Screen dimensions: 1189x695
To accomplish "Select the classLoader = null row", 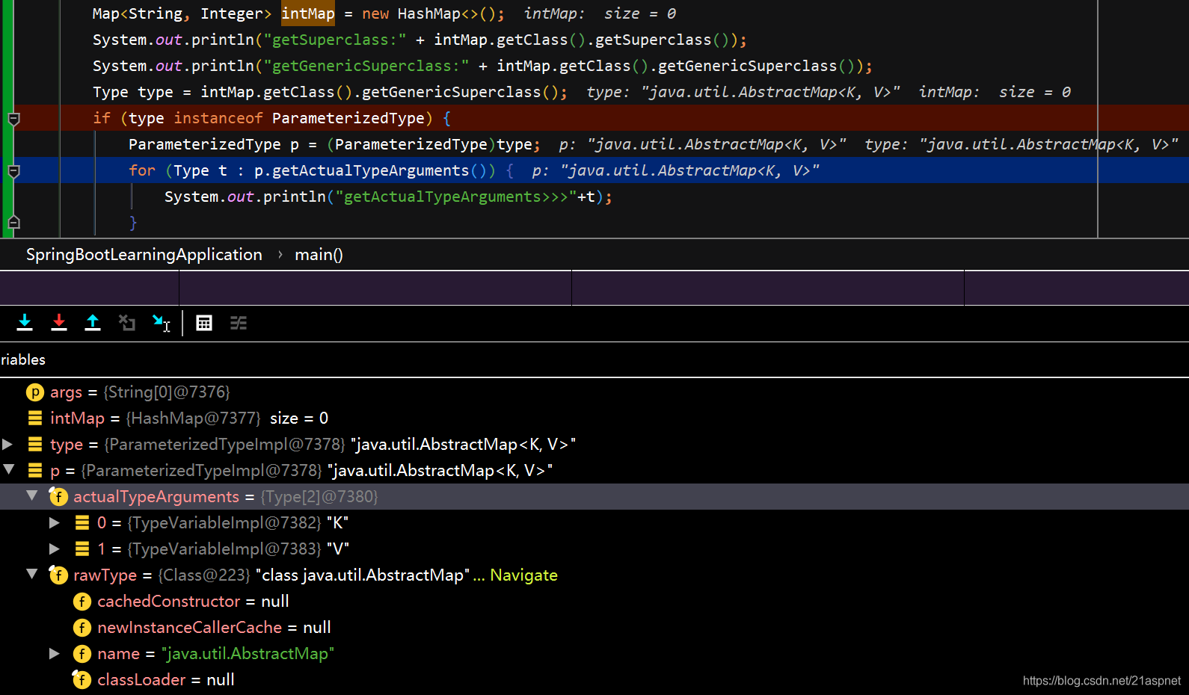I will click(594, 680).
